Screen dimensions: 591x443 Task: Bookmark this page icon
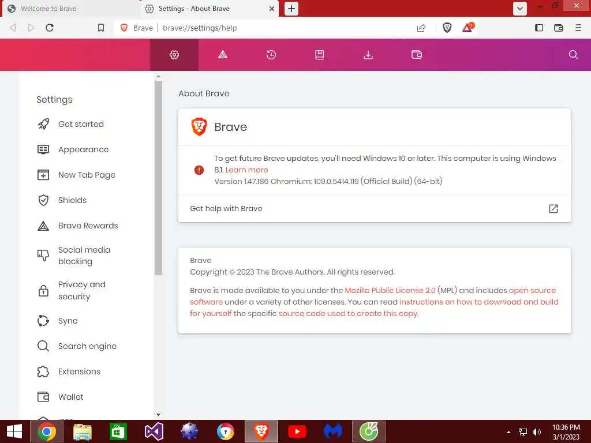100,28
